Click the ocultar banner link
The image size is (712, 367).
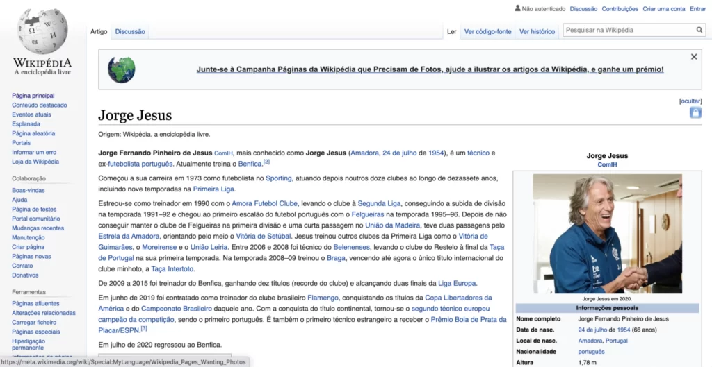tap(690, 101)
